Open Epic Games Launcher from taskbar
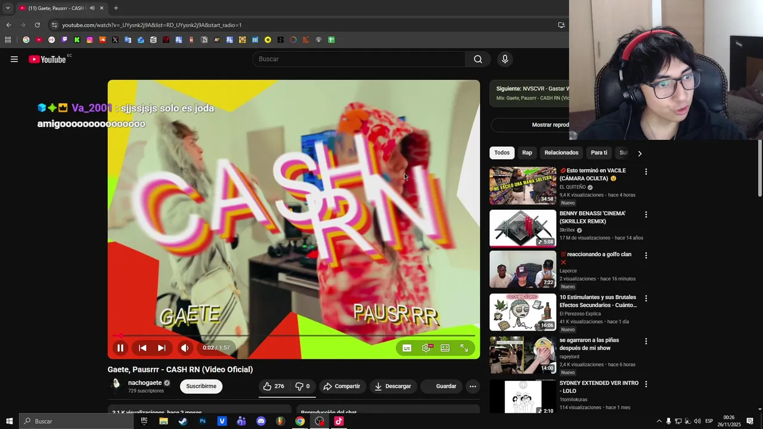The image size is (763, 429). (x=144, y=421)
